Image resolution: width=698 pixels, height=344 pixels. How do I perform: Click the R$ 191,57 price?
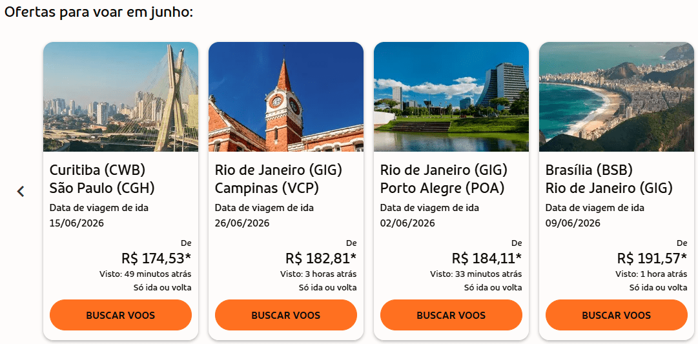coord(652,259)
